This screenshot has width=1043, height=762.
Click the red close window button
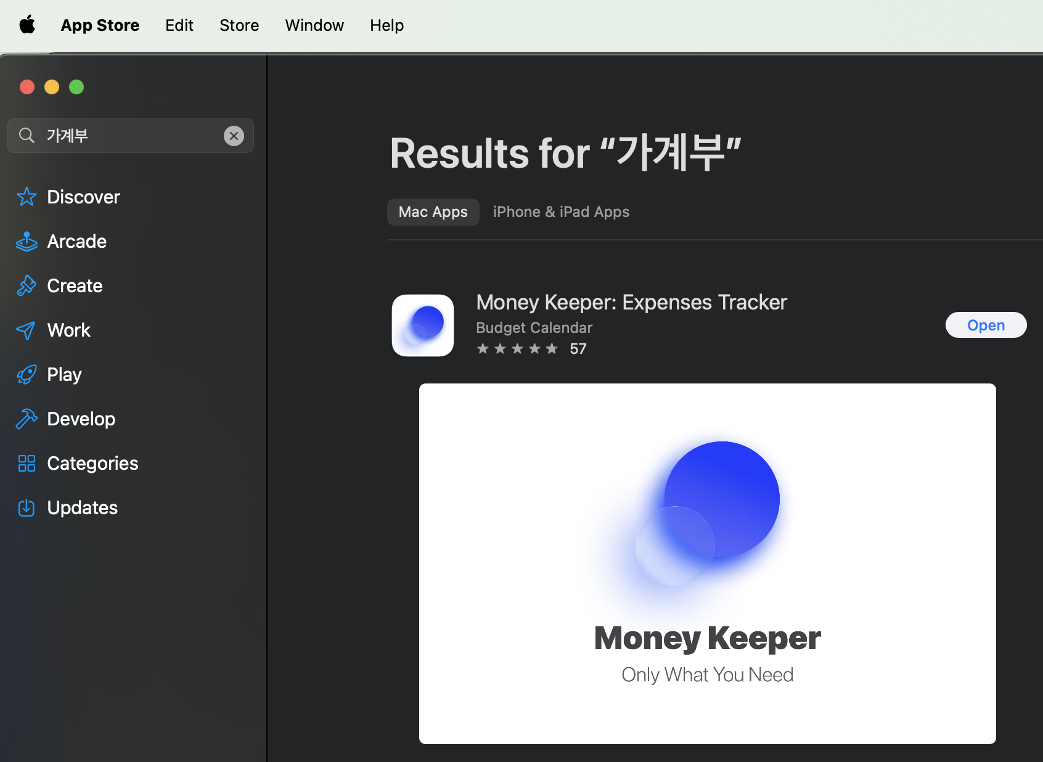(x=27, y=87)
